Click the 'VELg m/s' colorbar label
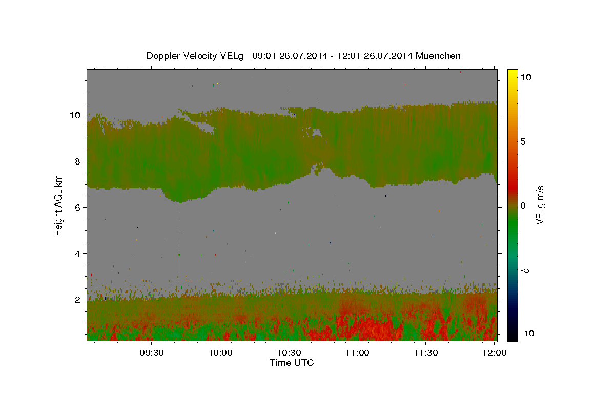 (x=540, y=206)
